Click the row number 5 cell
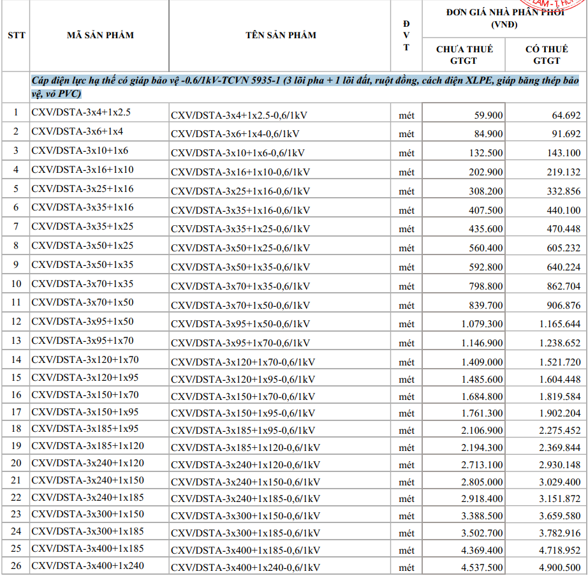Image resolution: width=588 pixels, height=576 pixels. coord(16,189)
